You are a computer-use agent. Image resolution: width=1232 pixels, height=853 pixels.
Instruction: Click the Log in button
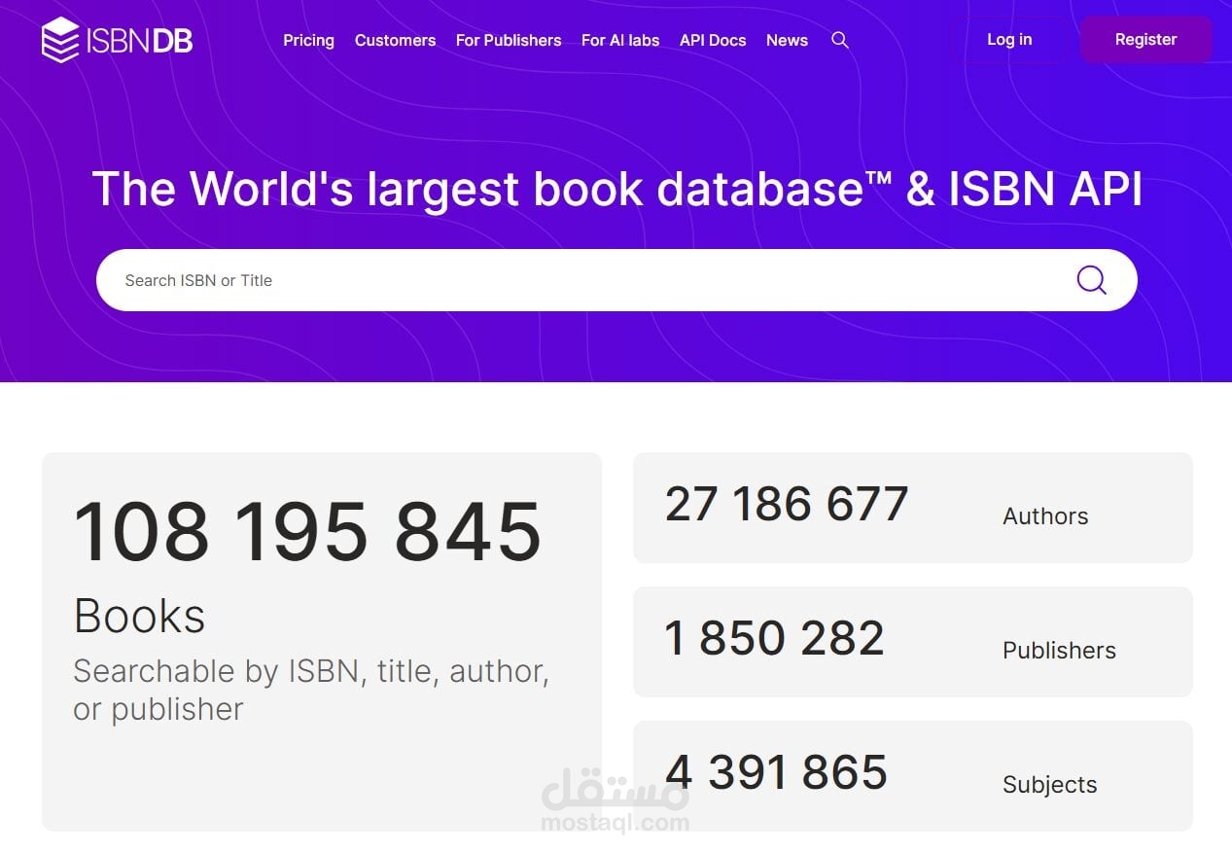point(1008,40)
